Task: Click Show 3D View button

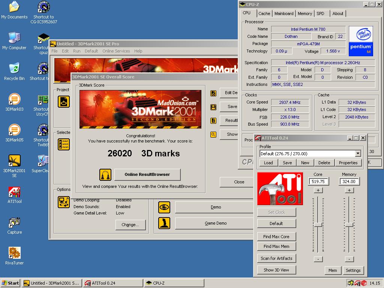Action: click(276, 270)
